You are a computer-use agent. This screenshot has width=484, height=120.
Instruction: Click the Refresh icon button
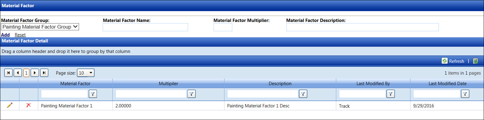[445, 61]
